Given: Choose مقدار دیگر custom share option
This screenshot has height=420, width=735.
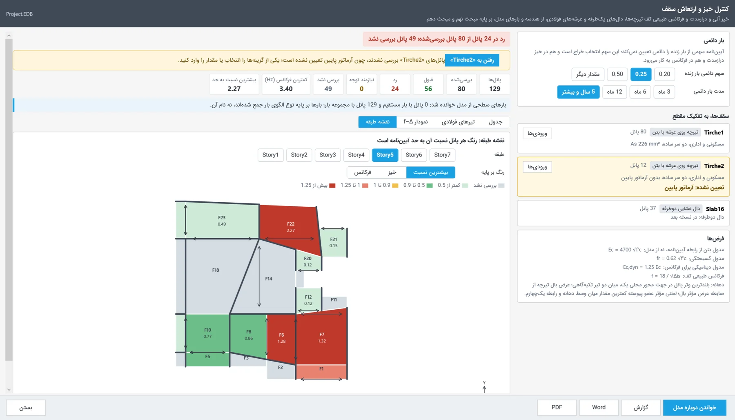Looking at the screenshot, I should 588,74.
